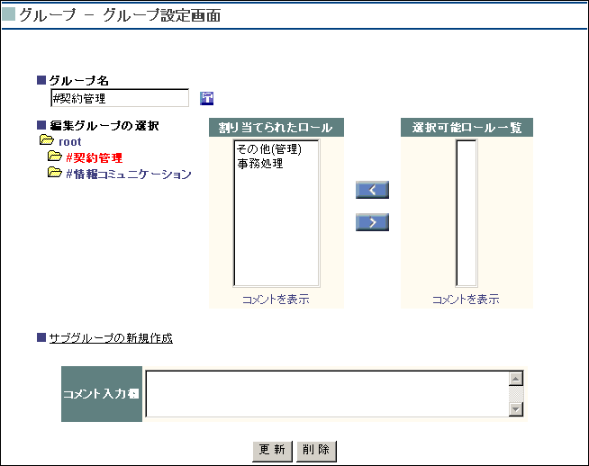Viewport: 589px width, 466px height.
Task: Open the #情報コミュニケーション group
Action: pyautogui.click(x=128, y=175)
